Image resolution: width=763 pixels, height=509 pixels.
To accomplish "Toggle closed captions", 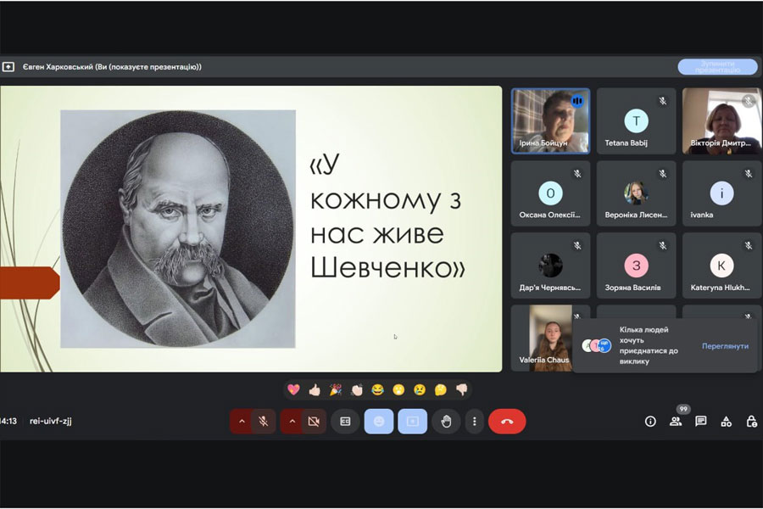I will tap(345, 422).
